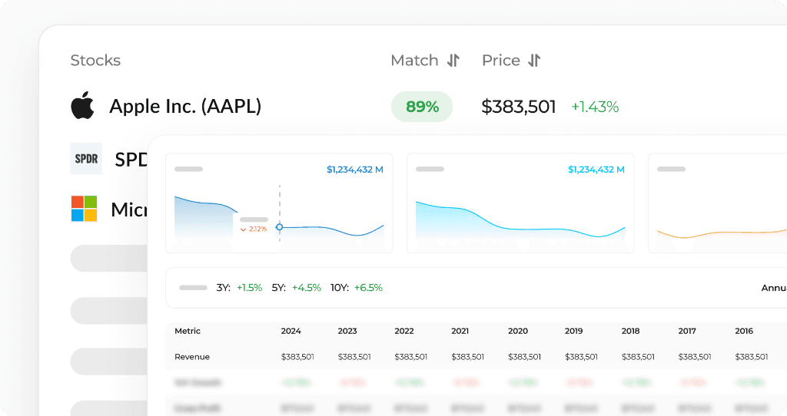Click the 2019 column header

[573, 331]
